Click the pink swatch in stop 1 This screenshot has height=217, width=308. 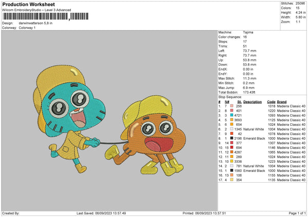point(233,106)
